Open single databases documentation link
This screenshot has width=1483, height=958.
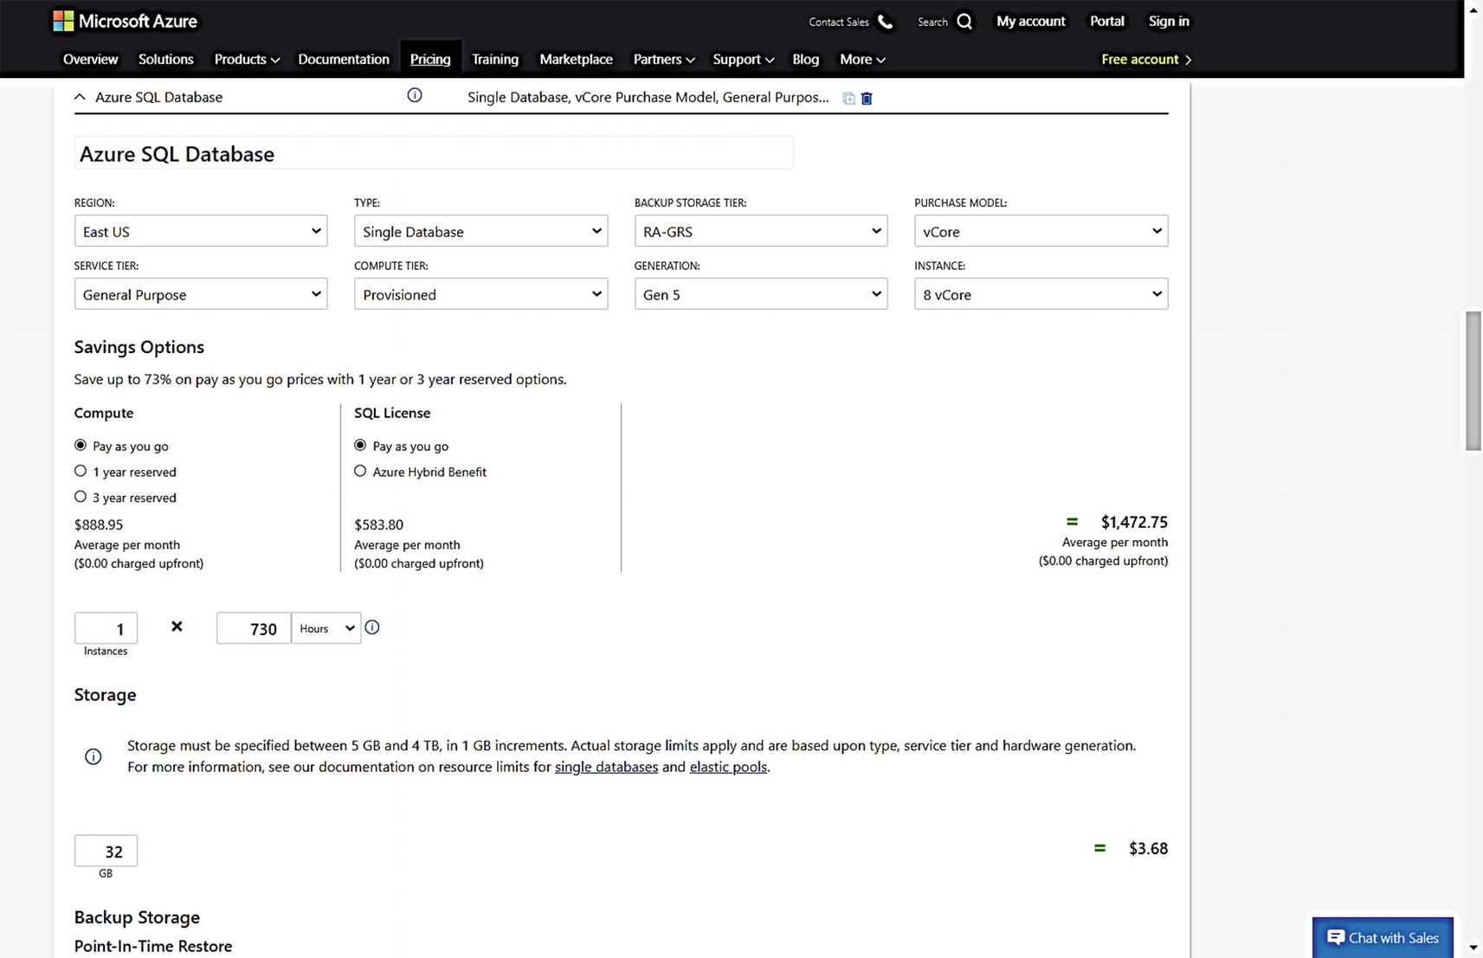point(606,767)
